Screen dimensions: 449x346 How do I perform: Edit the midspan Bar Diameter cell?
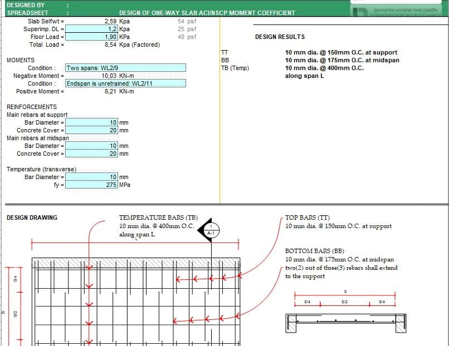point(92,145)
